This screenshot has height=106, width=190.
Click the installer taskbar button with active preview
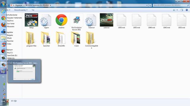(3, 71)
